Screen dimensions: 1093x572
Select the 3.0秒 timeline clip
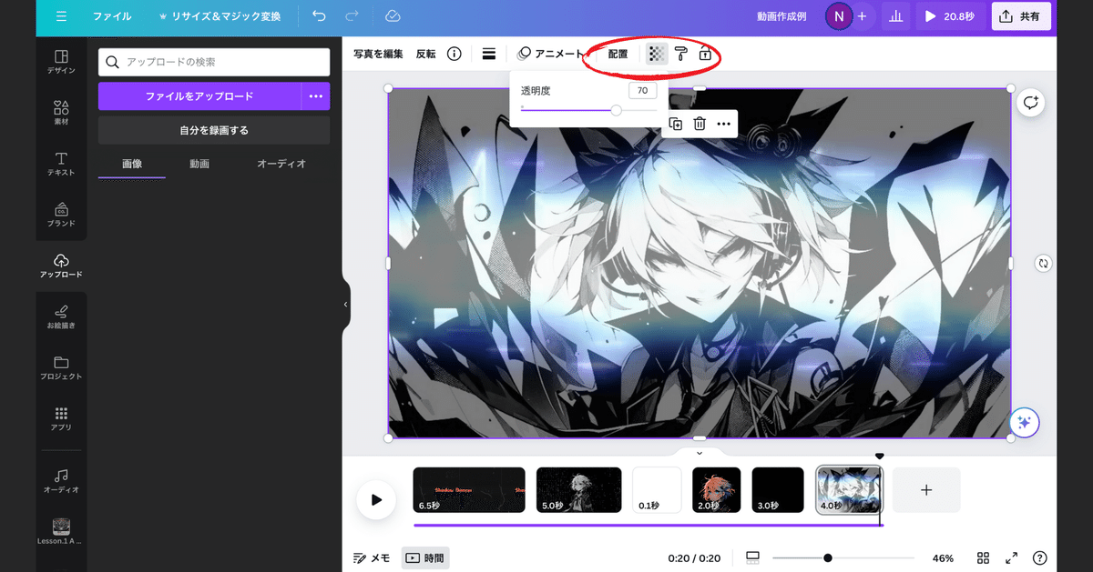click(x=778, y=490)
